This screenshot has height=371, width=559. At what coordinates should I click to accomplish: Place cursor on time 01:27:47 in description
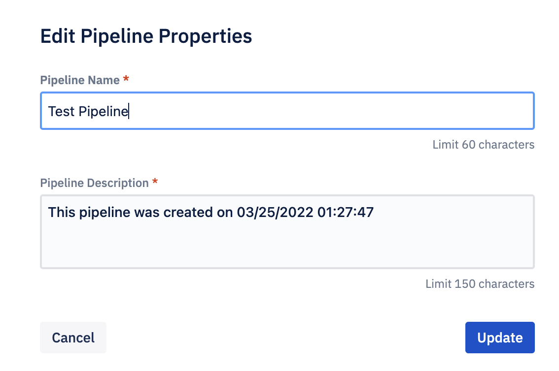346,213
